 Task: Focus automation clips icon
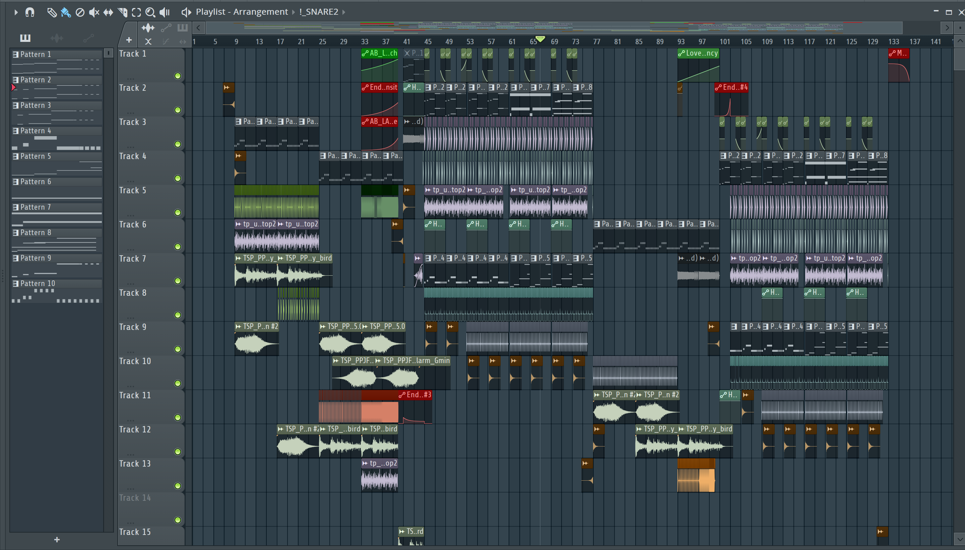pos(166,27)
